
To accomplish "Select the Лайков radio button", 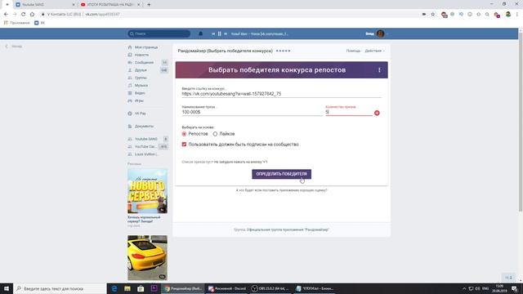I will pyautogui.click(x=215, y=134).
